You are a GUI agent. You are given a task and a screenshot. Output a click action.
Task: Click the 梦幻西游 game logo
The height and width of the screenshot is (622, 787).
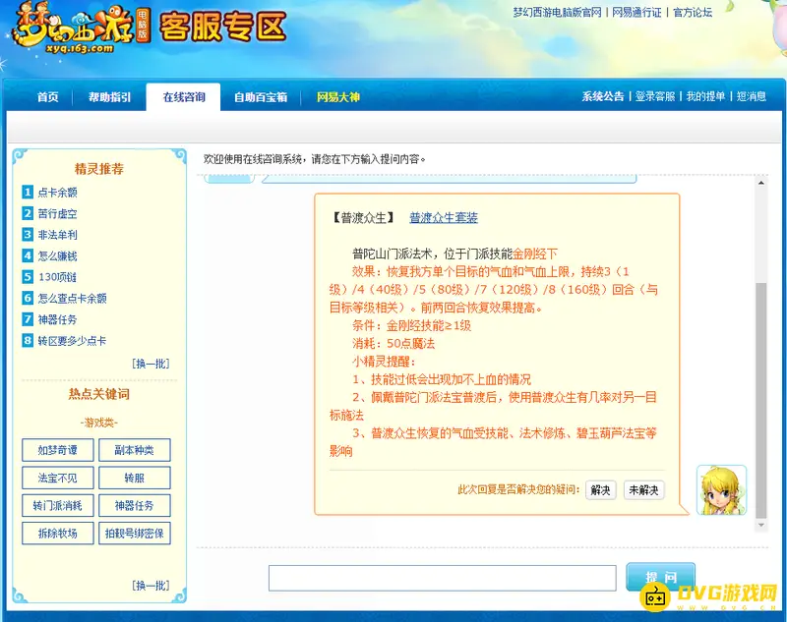[81, 28]
